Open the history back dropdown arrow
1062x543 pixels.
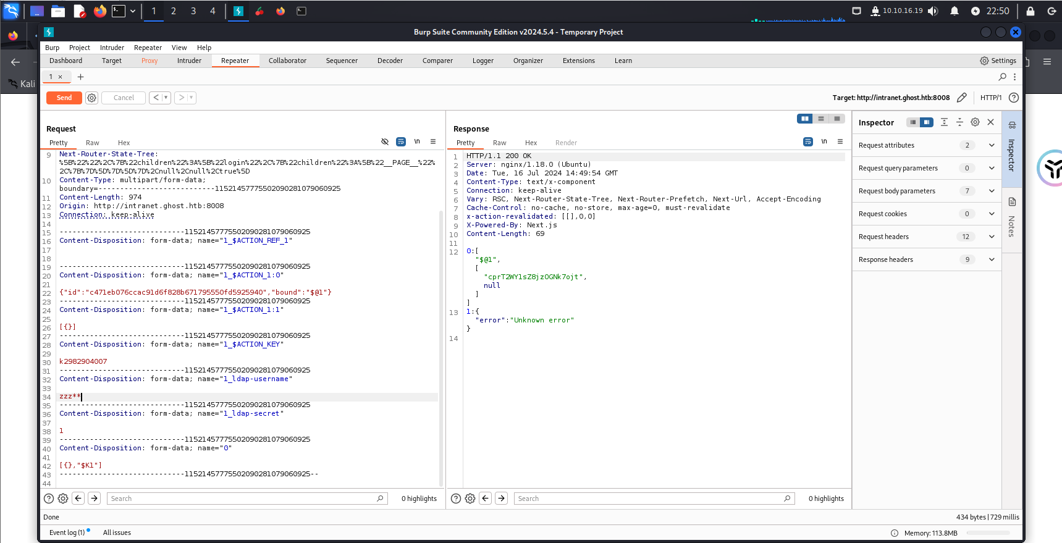(166, 98)
